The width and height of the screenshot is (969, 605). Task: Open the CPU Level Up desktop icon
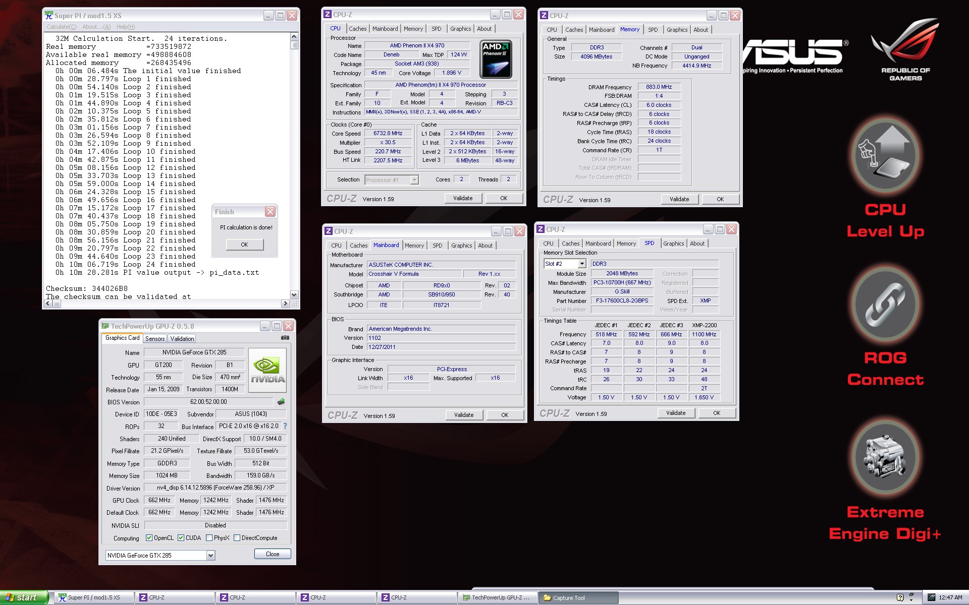[886, 157]
